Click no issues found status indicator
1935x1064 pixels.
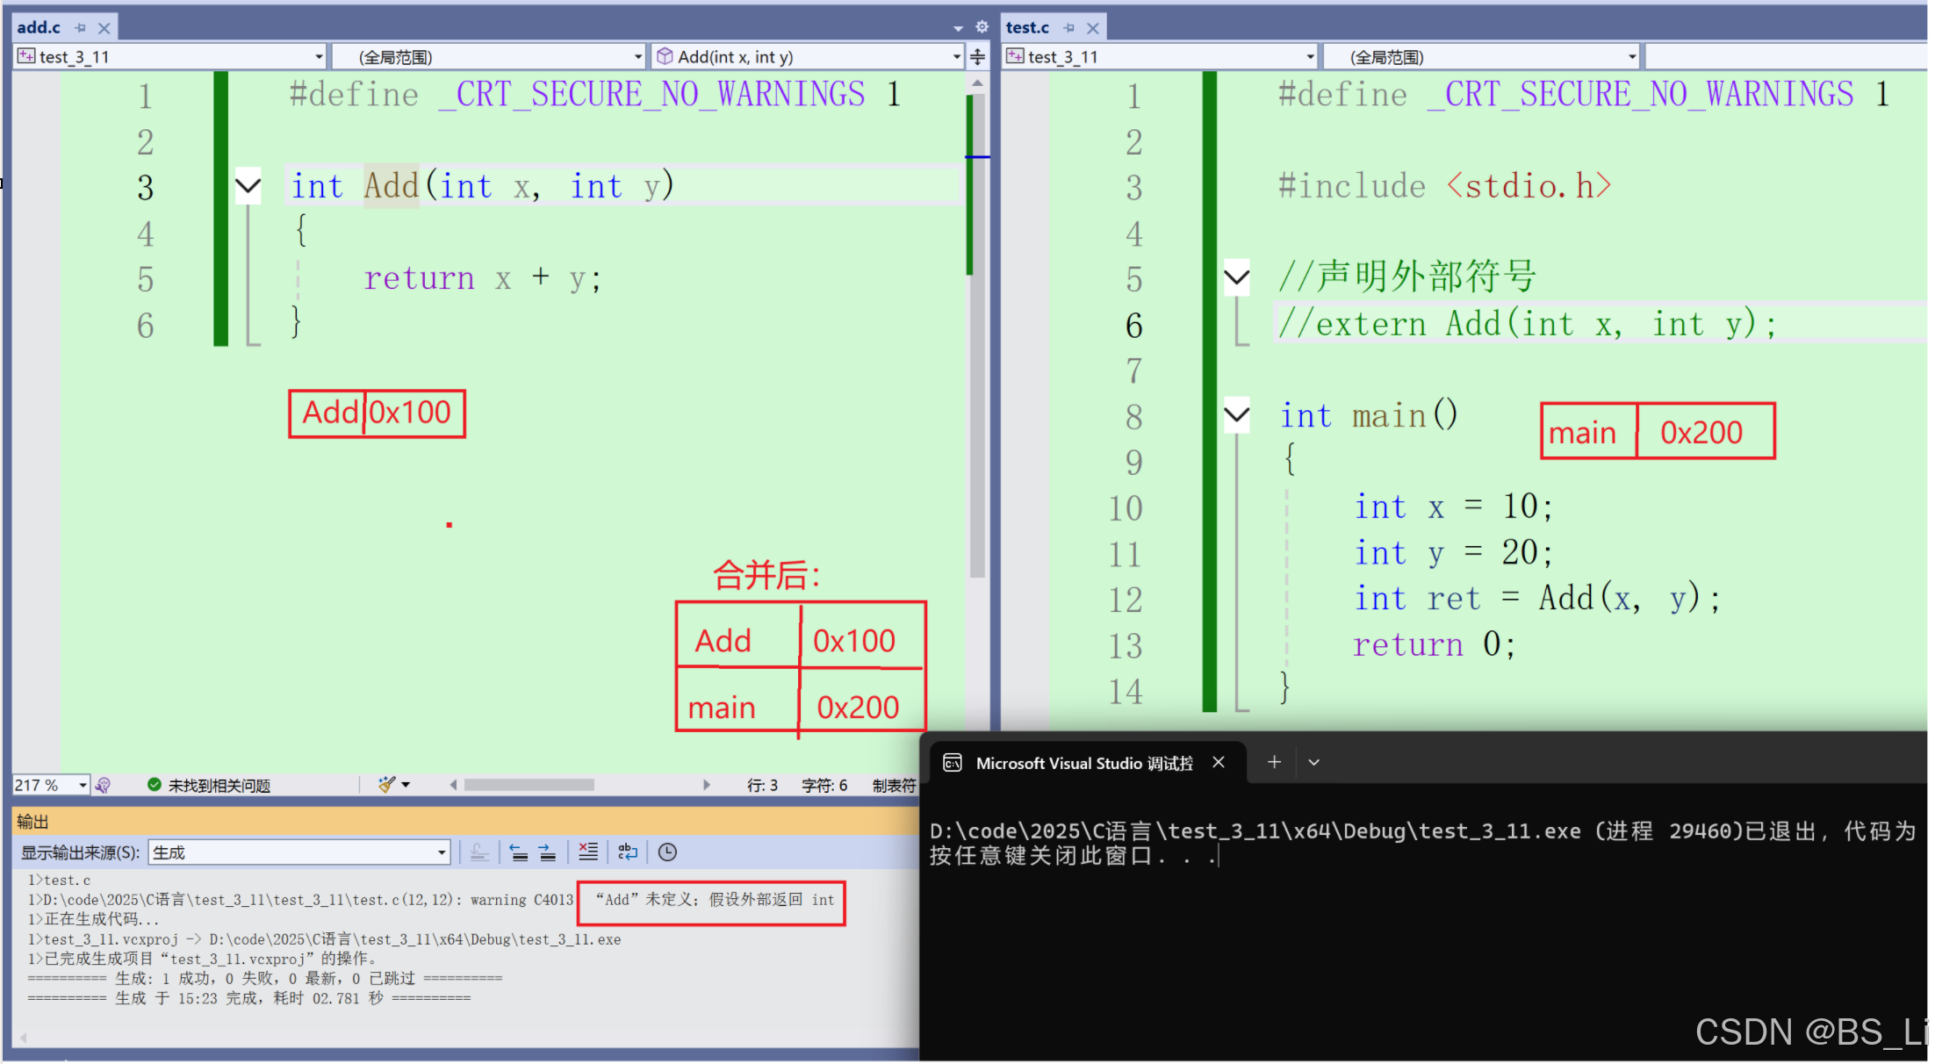[x=209, y=785]
